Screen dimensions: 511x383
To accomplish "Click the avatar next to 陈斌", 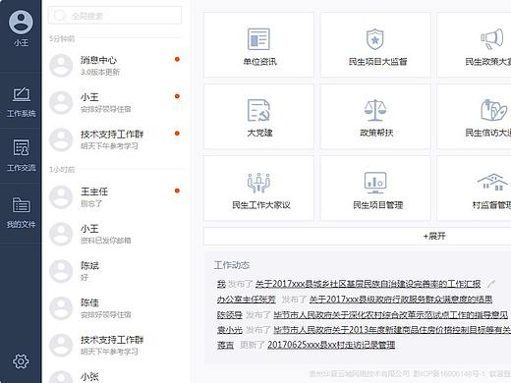I will pyautogui.click(x=61, y=271).
